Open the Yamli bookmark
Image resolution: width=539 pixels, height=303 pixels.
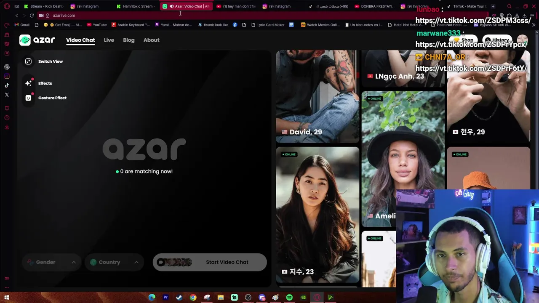[x=173, y=25]
